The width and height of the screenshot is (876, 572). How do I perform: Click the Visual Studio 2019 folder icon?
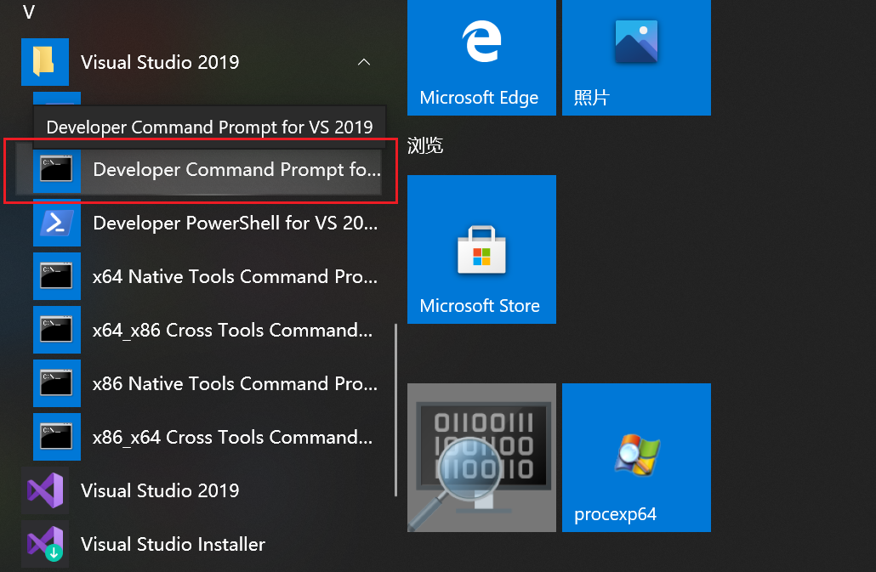pyautogui.click(x=45, y=62)
